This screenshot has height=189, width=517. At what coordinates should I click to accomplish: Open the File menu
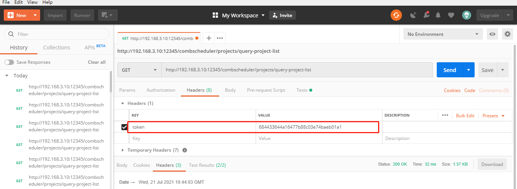click(x=6, y=2)
